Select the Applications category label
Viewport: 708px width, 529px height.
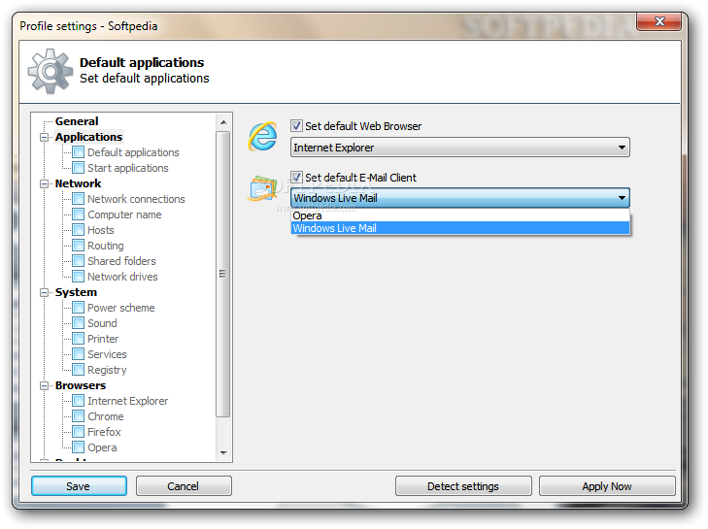(x=88, y=137)
